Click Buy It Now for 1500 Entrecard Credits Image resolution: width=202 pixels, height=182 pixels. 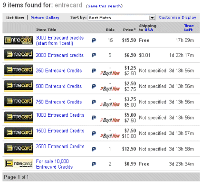click(x=110, y=136)
